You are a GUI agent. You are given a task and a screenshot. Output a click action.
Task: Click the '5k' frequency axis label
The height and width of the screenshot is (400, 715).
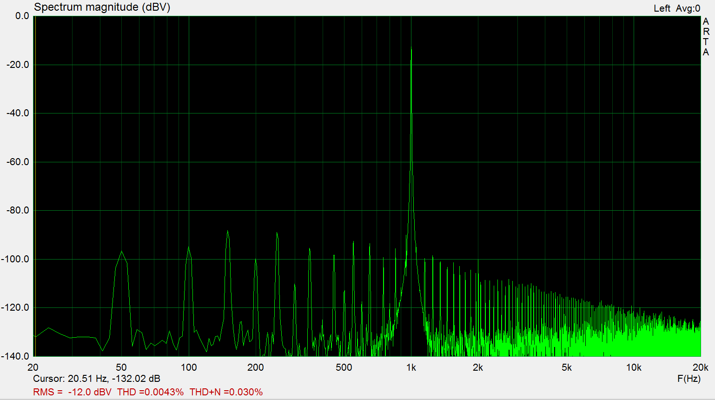click(567, 367)
